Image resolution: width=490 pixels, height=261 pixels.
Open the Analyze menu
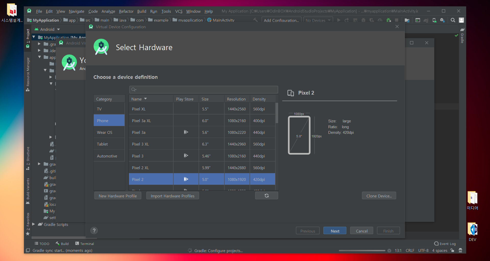coord(108,11)
